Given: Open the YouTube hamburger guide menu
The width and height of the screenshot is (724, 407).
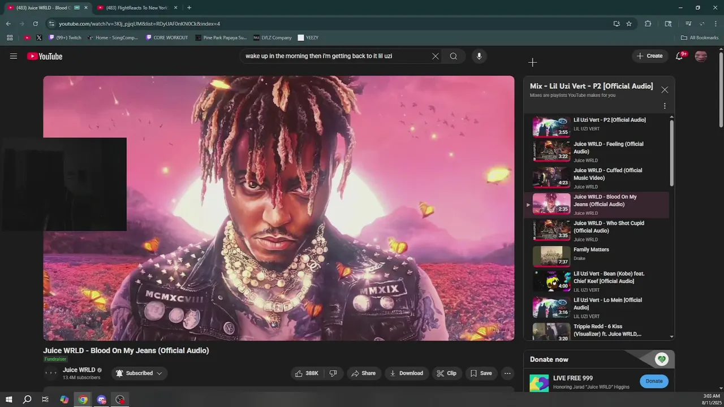Looking at the screenshot, I should point(14,56).
